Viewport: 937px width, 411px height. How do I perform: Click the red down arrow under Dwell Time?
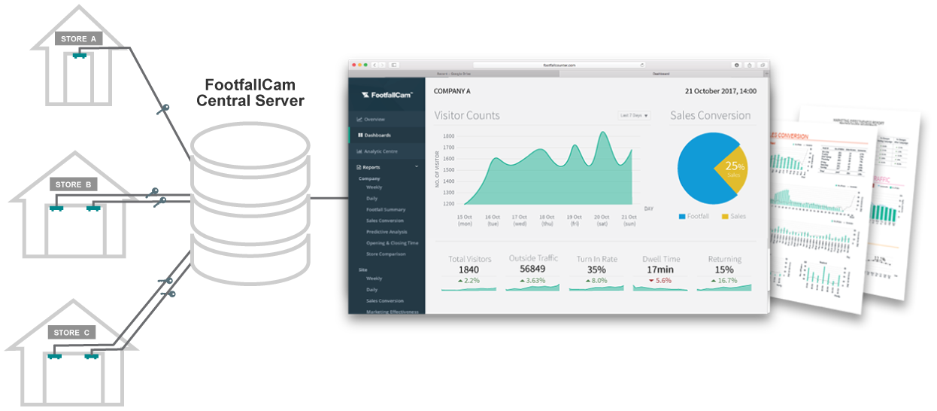(651, 281)
